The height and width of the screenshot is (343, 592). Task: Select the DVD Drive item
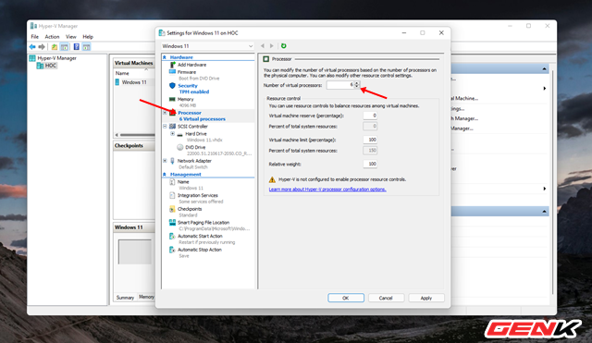click(x=195, y=148)
